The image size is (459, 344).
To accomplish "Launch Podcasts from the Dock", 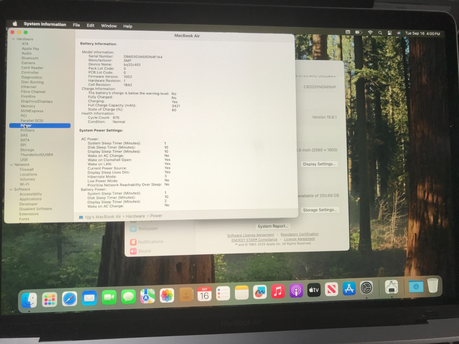I will [x=296, y=290].
